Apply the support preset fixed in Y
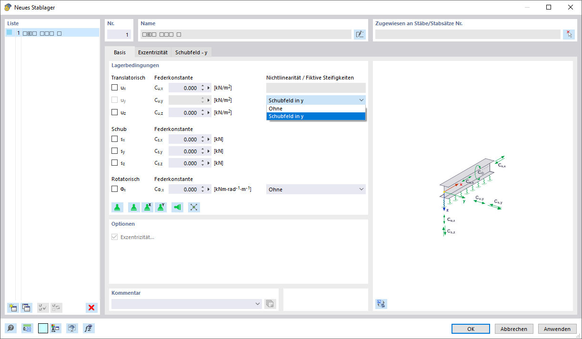Image resolution: width=582 pixels, height=339 pixels. (161, 207)
